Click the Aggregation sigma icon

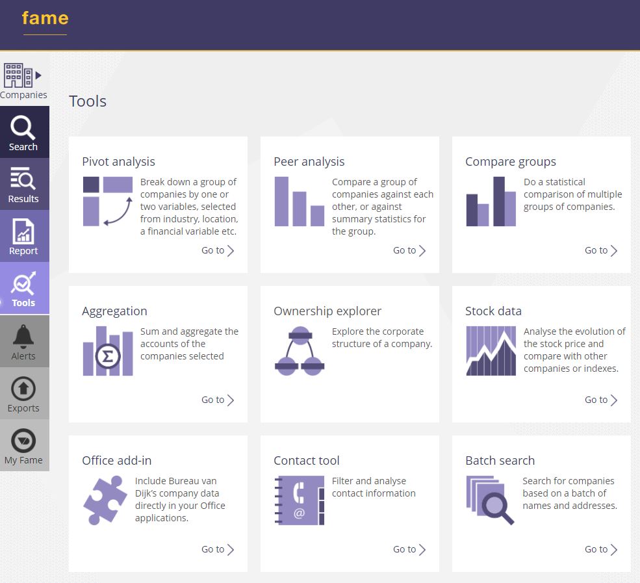[107, 352]
